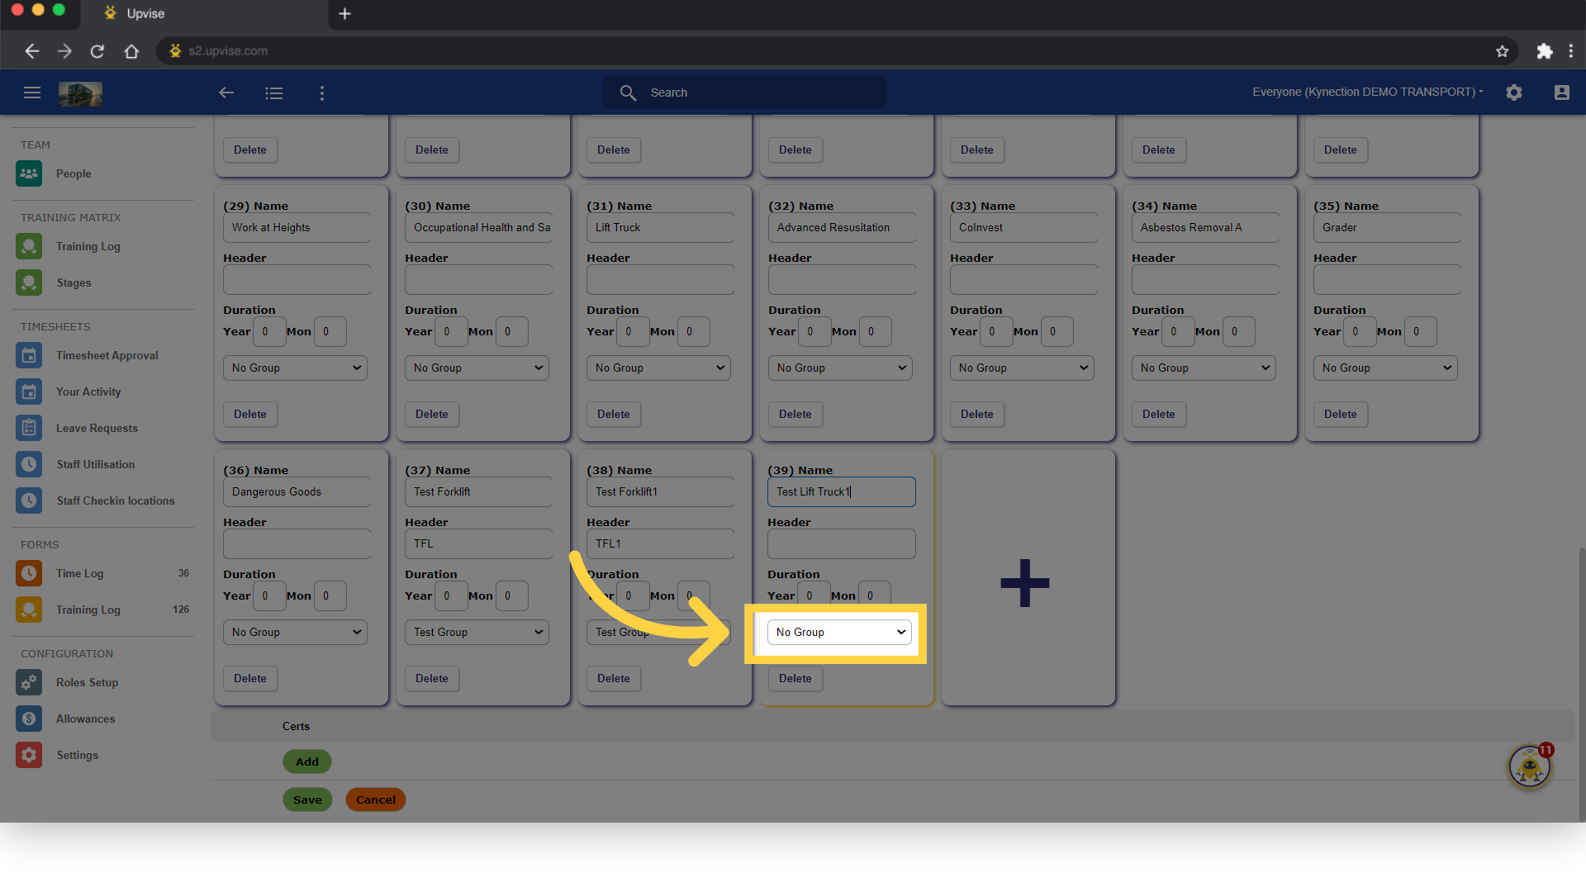Click the Staff Utilisation clock icon
The image size is (1586, 892).
pyautogui.click(x=29, y=464)
